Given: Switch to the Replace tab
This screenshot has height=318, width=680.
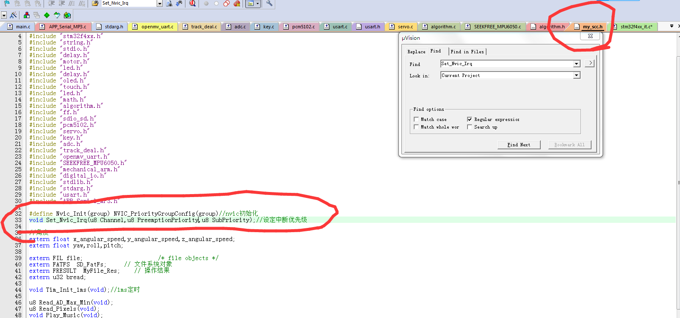Looking at the screenshot, I should click(x=416, y=52).
